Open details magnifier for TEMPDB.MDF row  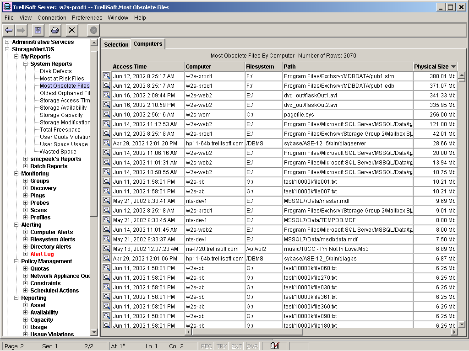[106, 220]
